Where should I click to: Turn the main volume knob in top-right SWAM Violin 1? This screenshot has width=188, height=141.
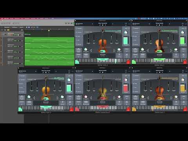(183, 33)
